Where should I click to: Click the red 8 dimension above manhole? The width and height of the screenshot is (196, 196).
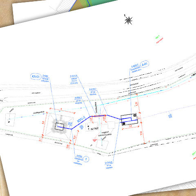coord(61,109)
